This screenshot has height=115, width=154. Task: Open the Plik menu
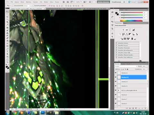click(x=12, y=2)
